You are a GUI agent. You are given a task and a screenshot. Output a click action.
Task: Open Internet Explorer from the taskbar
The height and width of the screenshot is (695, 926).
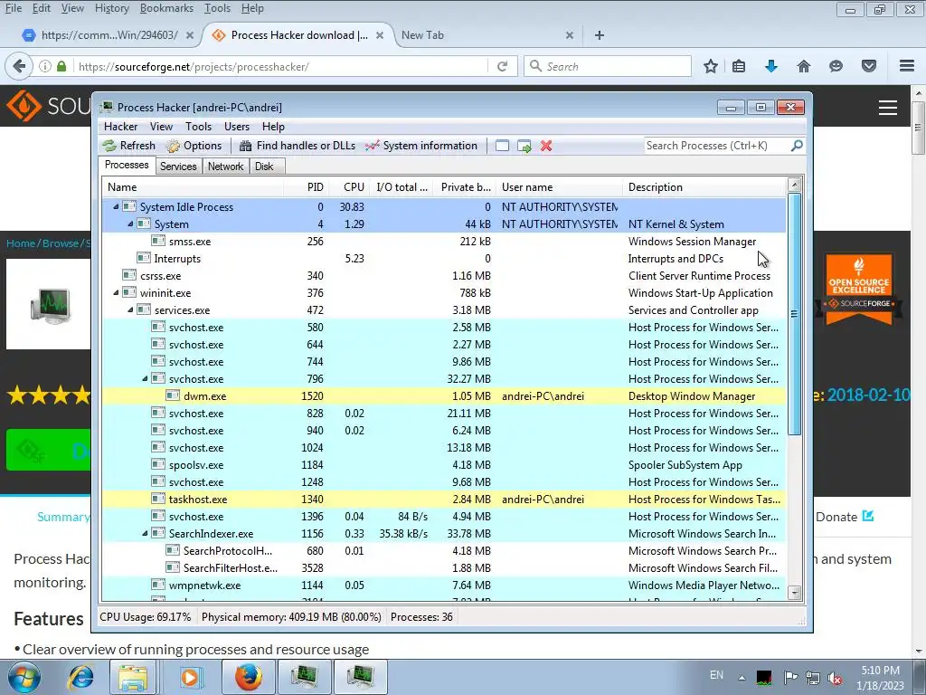click(x=80, y=677)
